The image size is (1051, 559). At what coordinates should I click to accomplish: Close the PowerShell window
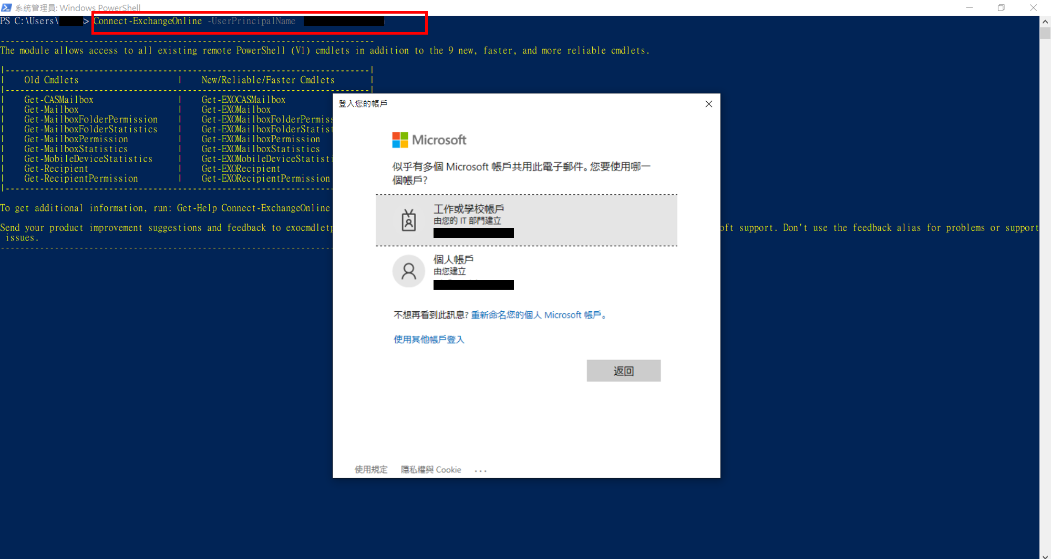(x=1033, y=7)
